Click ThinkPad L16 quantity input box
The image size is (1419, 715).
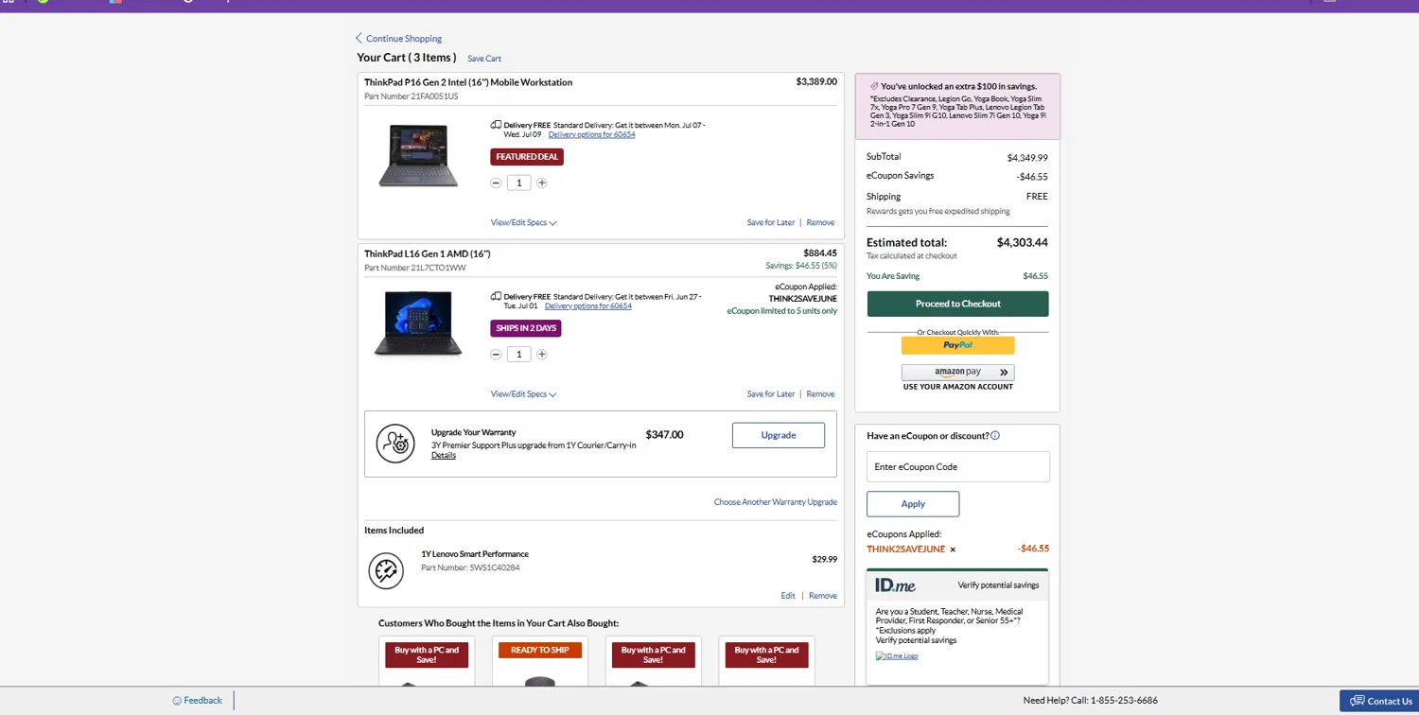click(x=518, y=355)
